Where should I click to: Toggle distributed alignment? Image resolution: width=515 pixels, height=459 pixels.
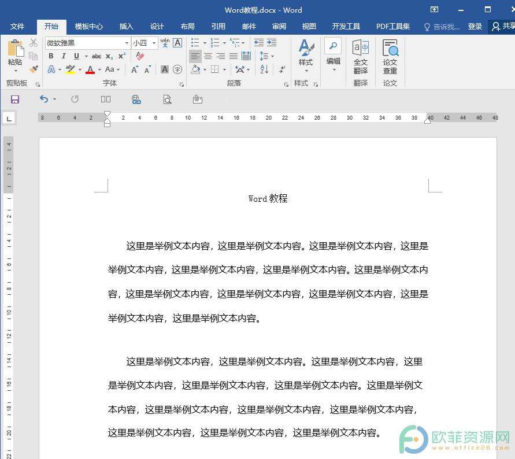(x=246, y=56)
